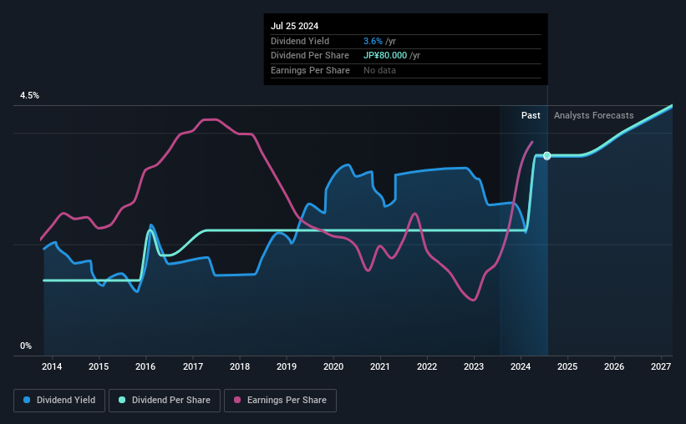686x424 pixels.
Task: Click the 2022 x-axis label
Action: (427, 366)
